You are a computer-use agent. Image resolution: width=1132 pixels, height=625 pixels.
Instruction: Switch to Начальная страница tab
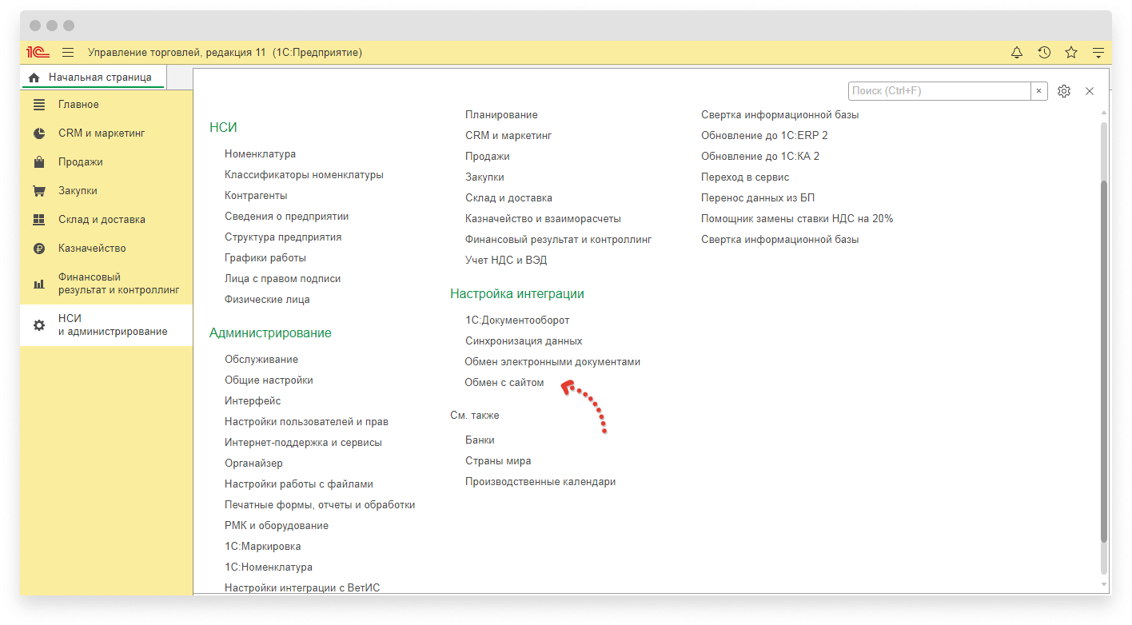[94, 78]
